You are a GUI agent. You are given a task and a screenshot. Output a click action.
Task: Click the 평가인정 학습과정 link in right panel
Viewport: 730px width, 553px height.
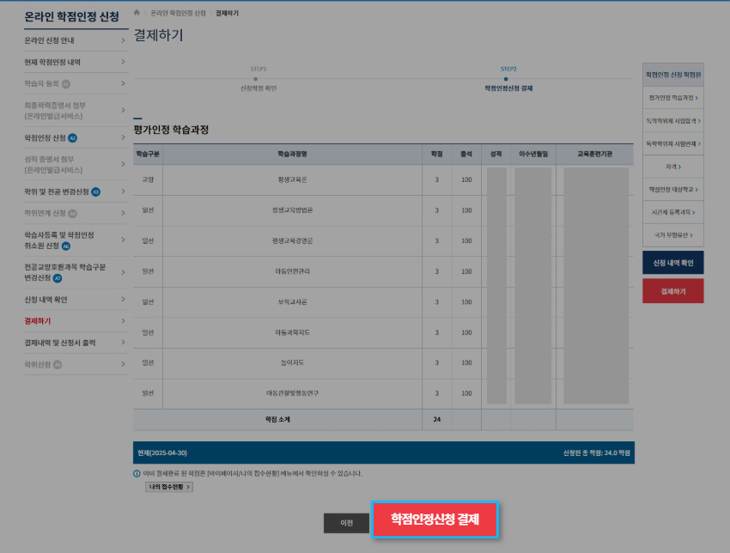(x=673, y=98)
